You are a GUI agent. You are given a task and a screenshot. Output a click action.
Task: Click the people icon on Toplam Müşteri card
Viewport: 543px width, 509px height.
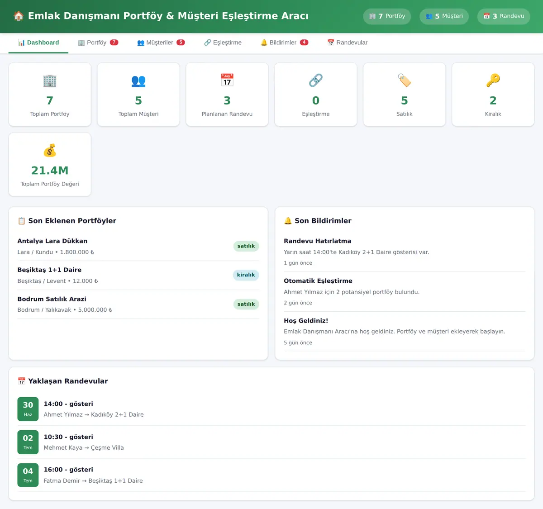click(138, 81)
